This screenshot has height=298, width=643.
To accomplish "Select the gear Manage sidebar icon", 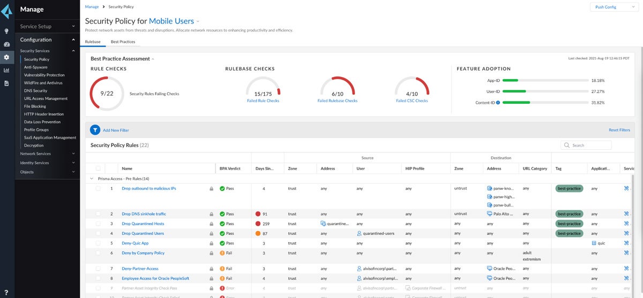I will point(6,57).
